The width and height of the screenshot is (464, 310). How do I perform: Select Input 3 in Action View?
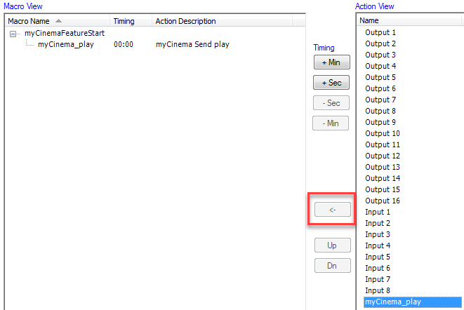[378, 235]
